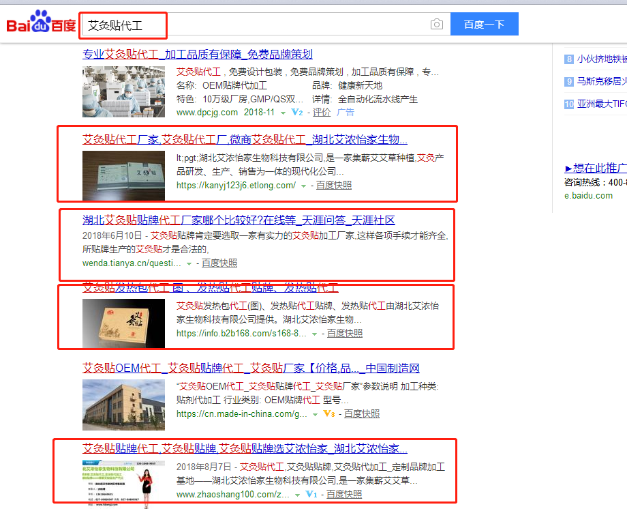Click the Baidu logo
The image size is (627, 509).
(41, 22)
